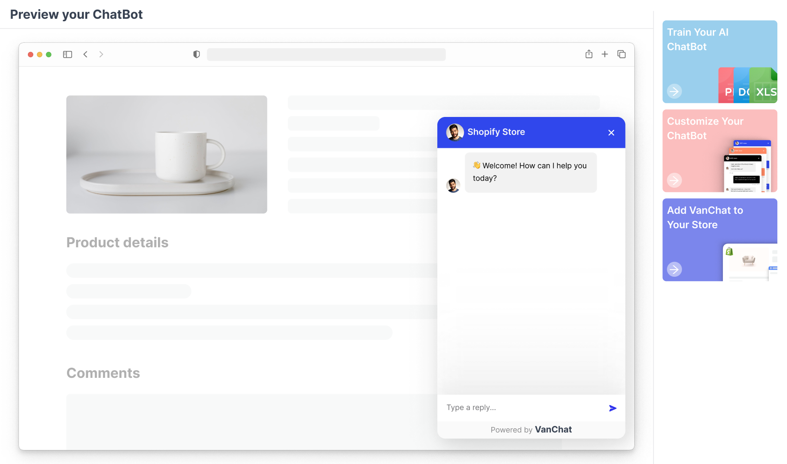Click the privacy shield icon beside address bar
This screenshot has height=464, width=787.
(x=197, y=54)
